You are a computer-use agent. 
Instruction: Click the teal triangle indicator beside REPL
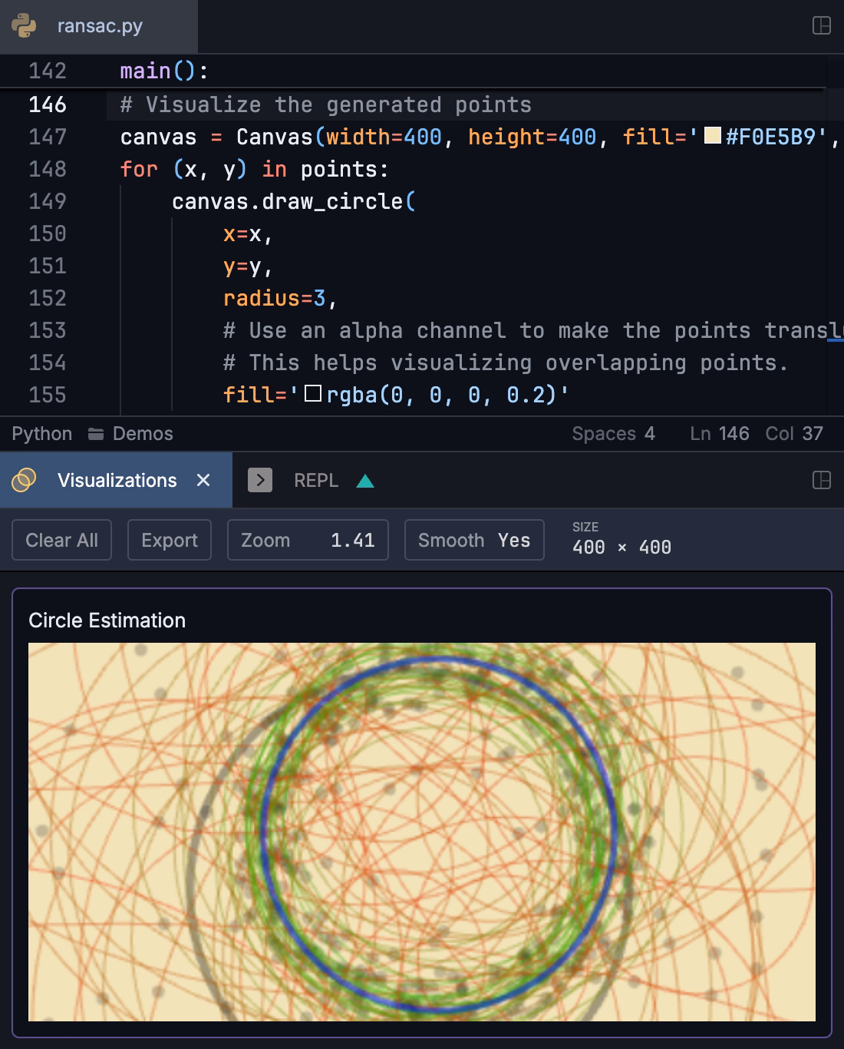[365, 481]
